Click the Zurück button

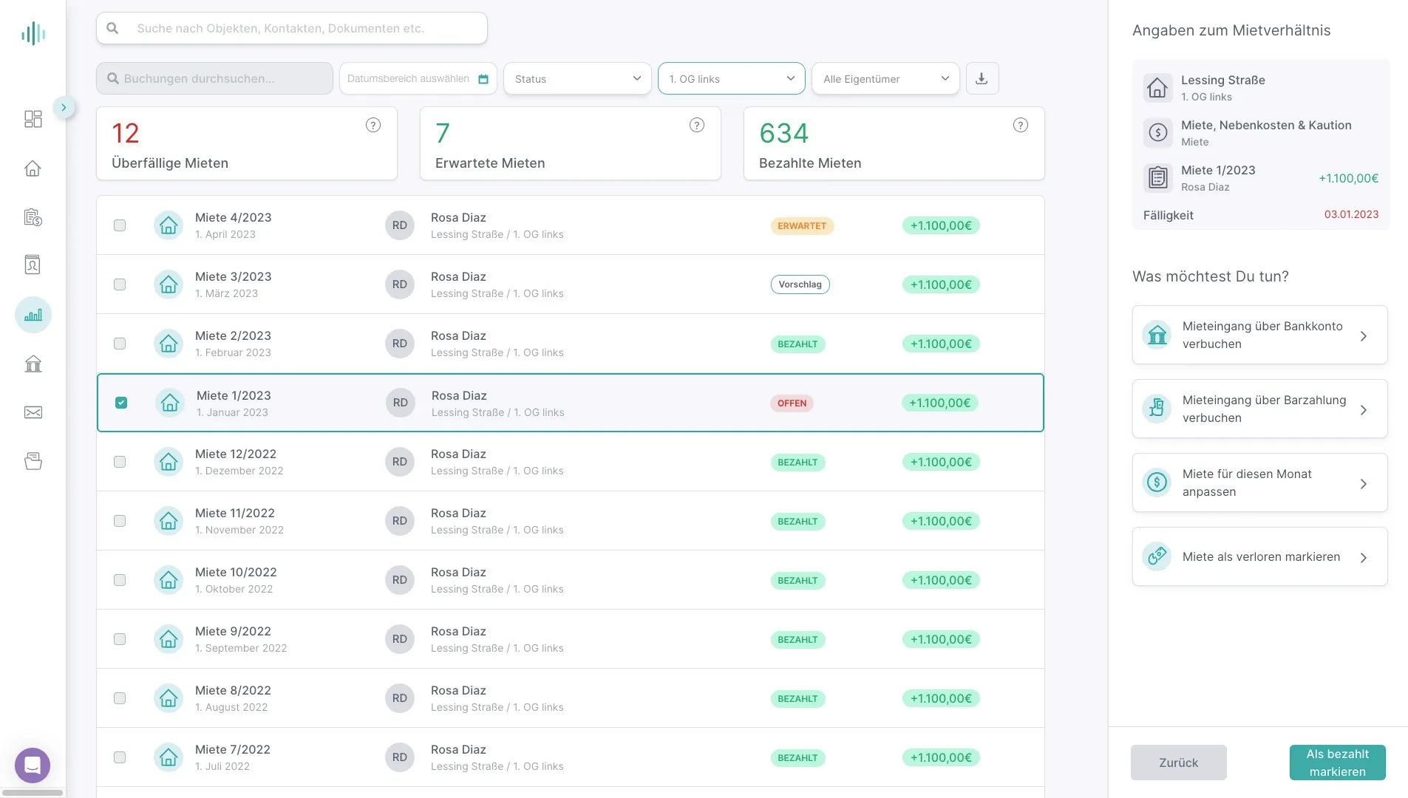[x=1179, y=763]
